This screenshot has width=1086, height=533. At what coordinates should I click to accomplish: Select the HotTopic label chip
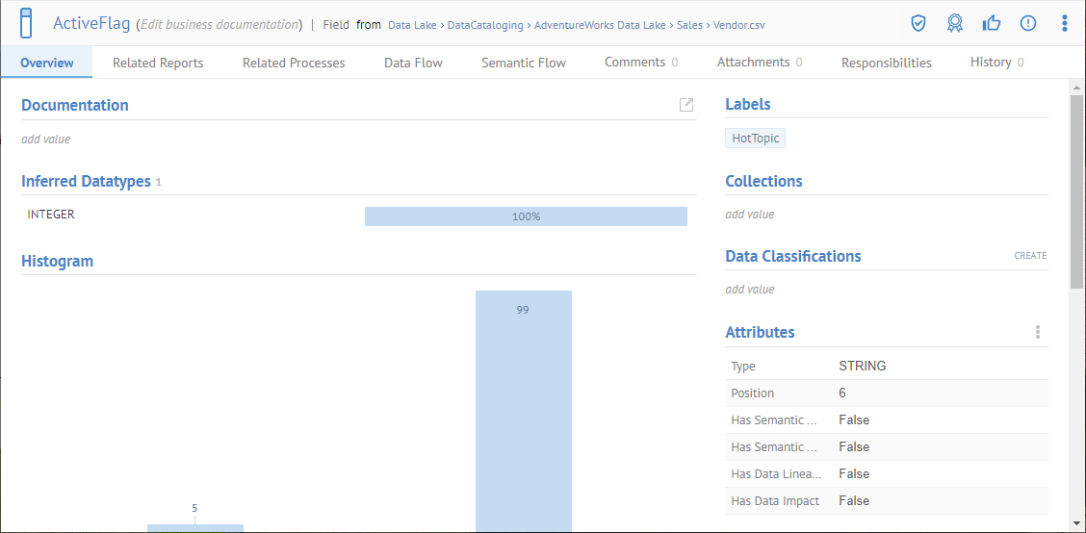(755, 139)
